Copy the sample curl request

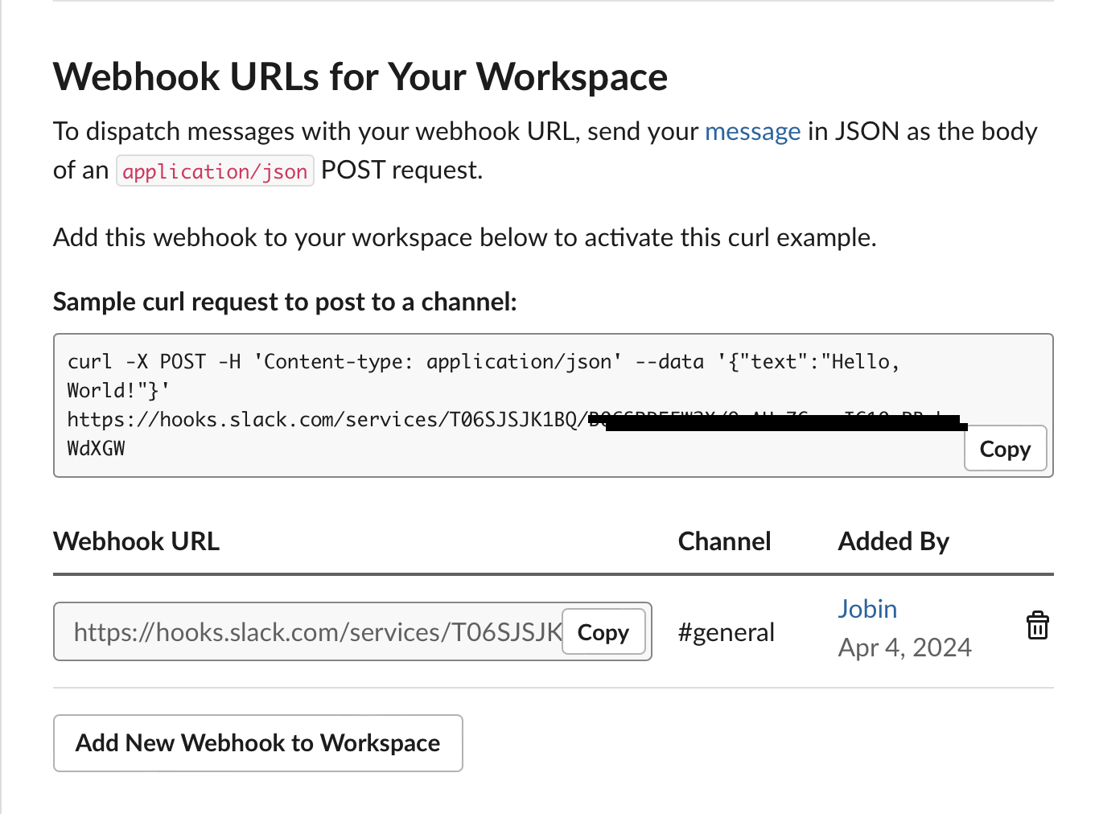pyautogui.click(x=1005, y=449)
